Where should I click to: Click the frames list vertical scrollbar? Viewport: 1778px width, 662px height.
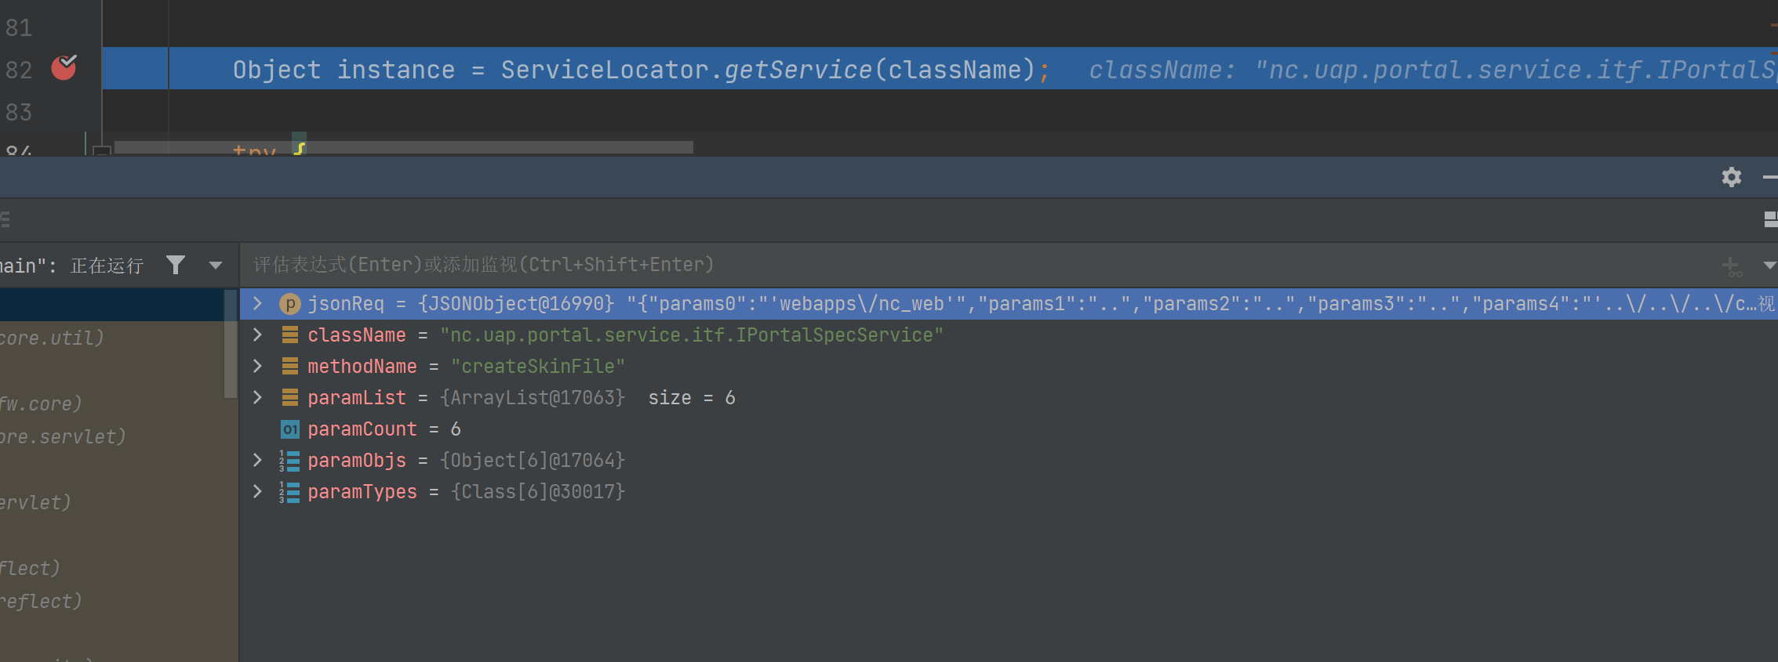click(230, 345)
